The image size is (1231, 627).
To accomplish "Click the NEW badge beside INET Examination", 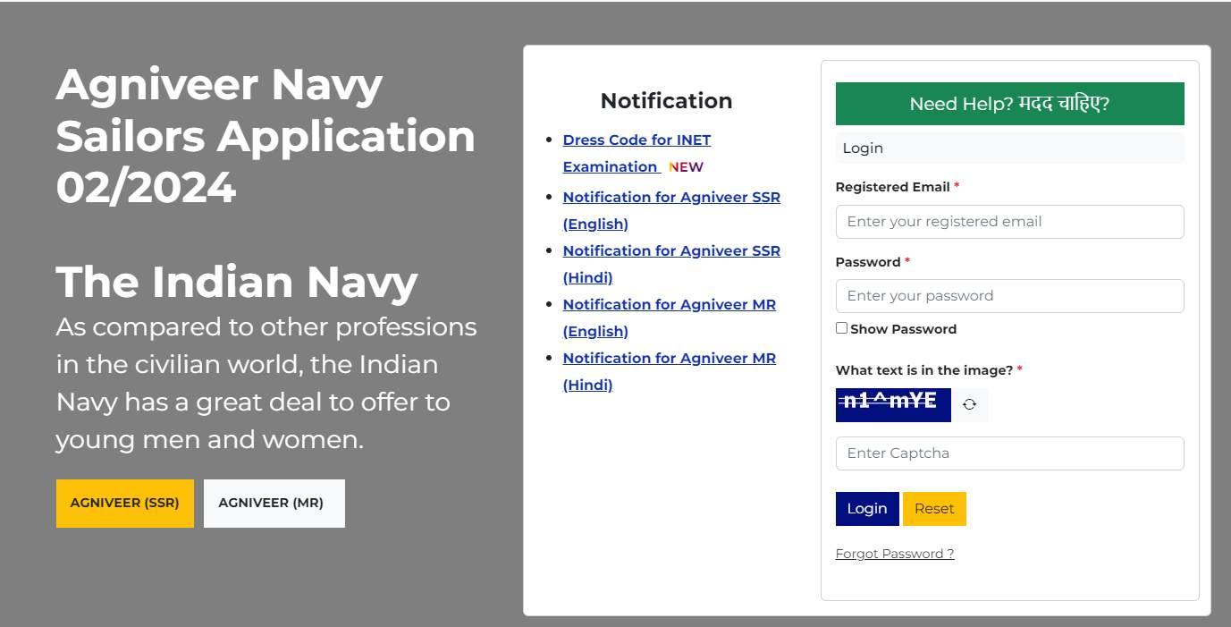I will (x=686, y=167).
